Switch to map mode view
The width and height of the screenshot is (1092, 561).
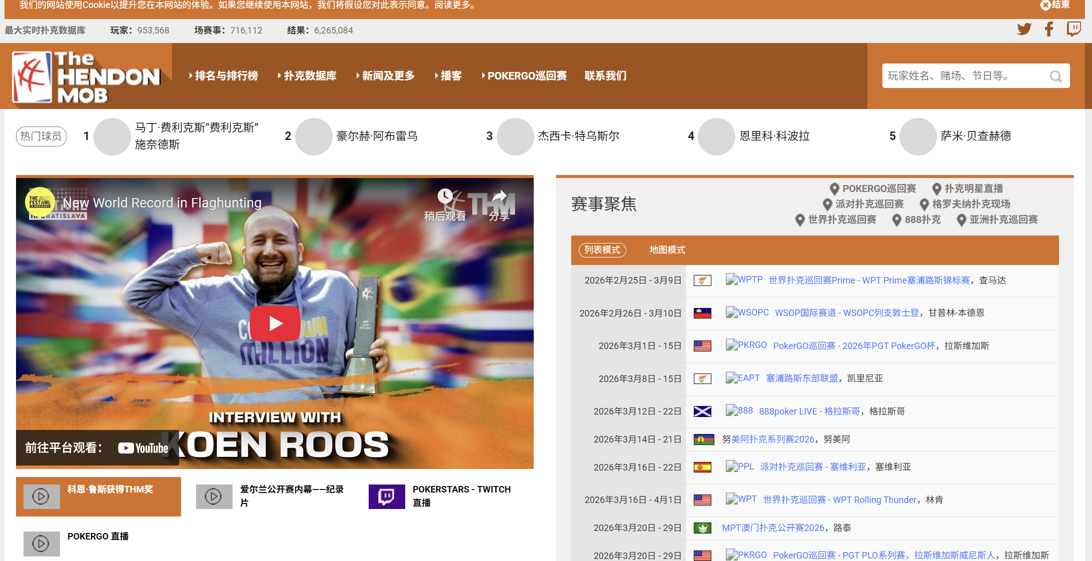667,250
